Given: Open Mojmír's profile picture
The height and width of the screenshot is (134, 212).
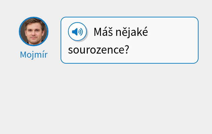Looking at the screenshot, I should coord(34,31).
